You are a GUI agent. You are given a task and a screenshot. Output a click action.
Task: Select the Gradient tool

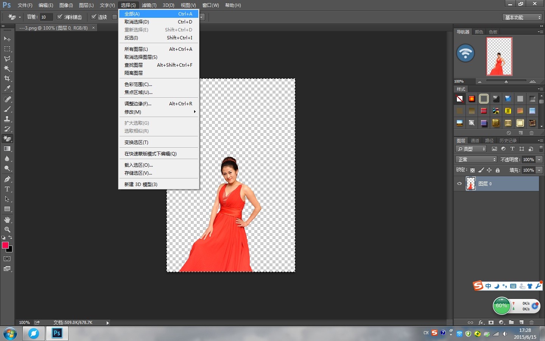(7, 149)
